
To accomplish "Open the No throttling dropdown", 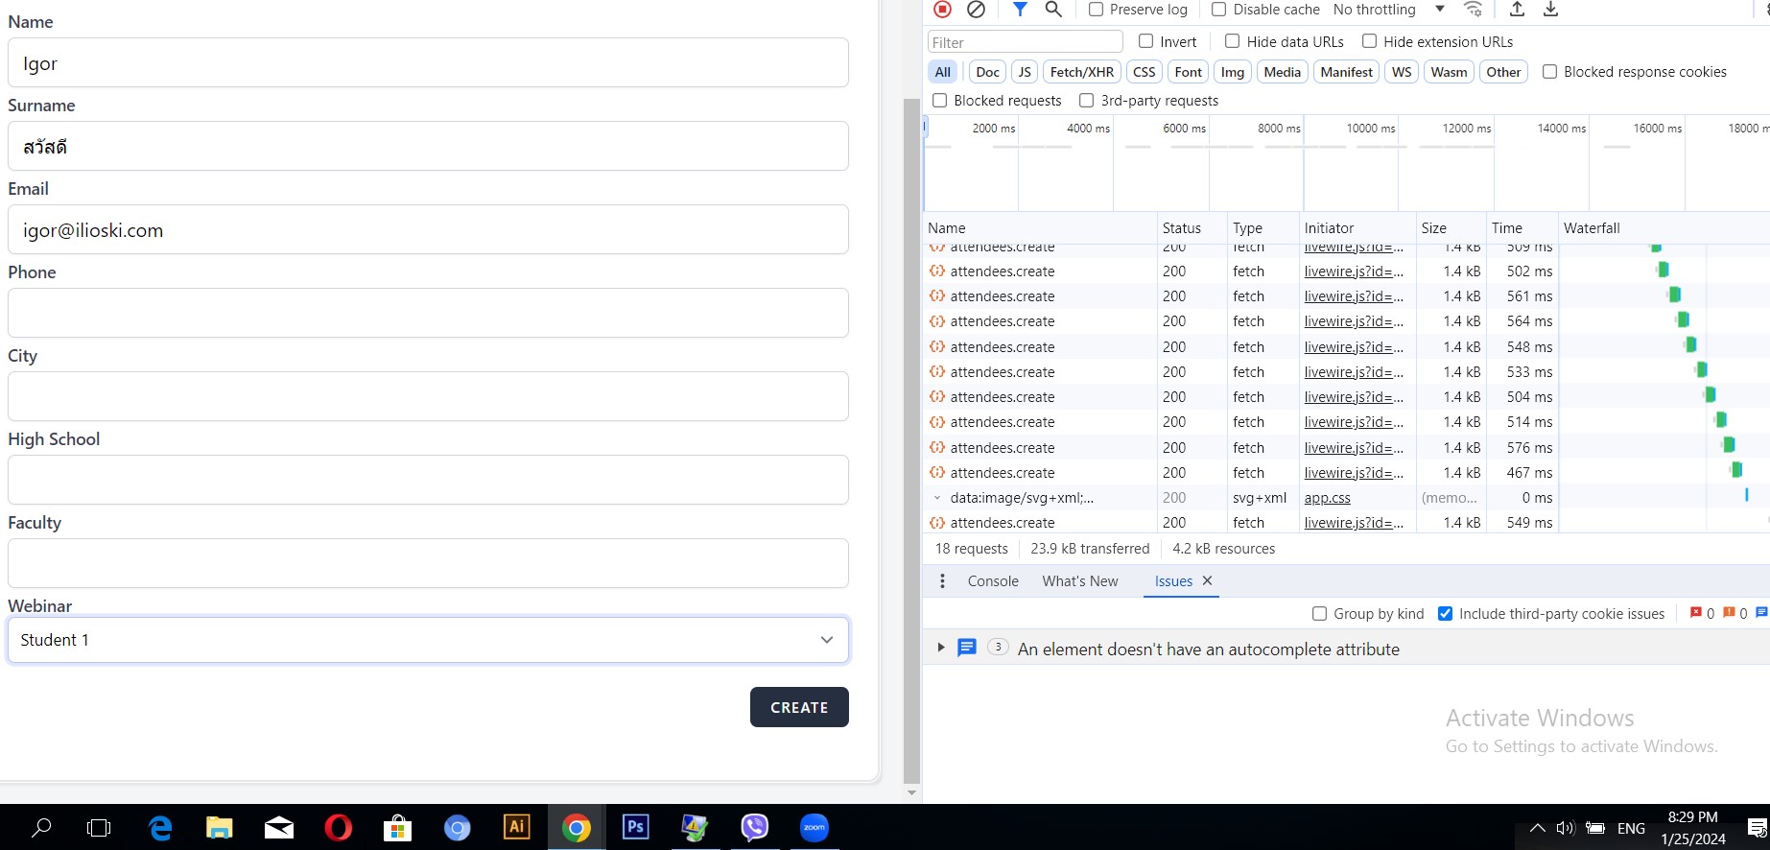I will (1388, 10).
